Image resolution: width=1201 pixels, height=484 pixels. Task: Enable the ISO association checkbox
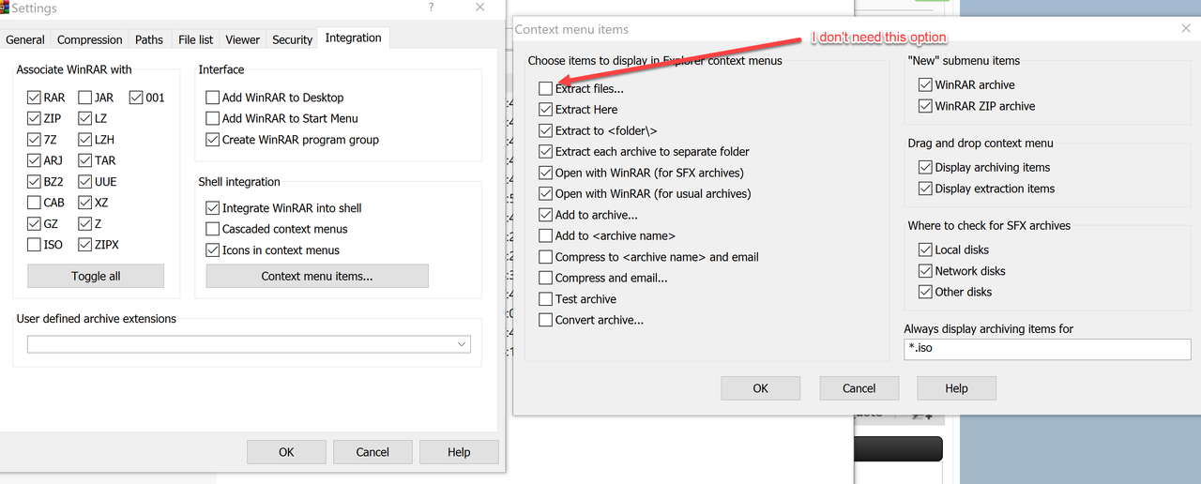pos(34,245)
